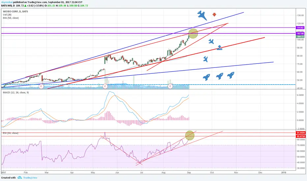Select the small airplane beside the 100.00 level
The image size is (307, 181).
(x=211, y=41)
